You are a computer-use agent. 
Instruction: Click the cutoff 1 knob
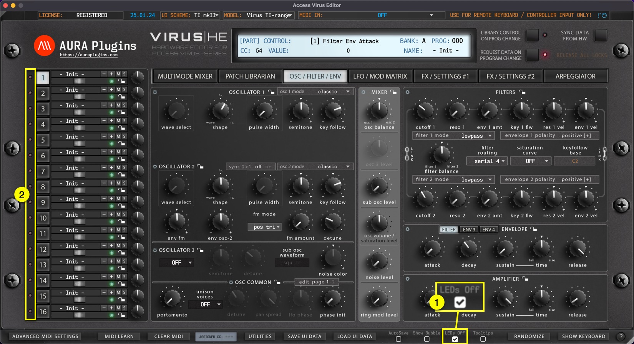[425, 111]
